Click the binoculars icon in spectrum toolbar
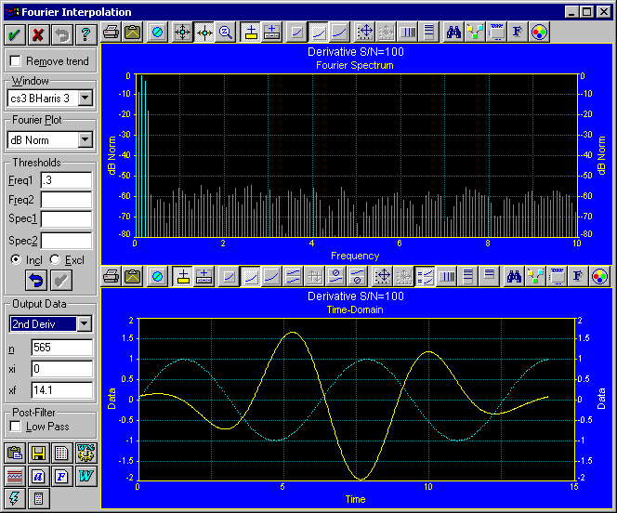The image size is (617, 513). click(x=453, y=32)
